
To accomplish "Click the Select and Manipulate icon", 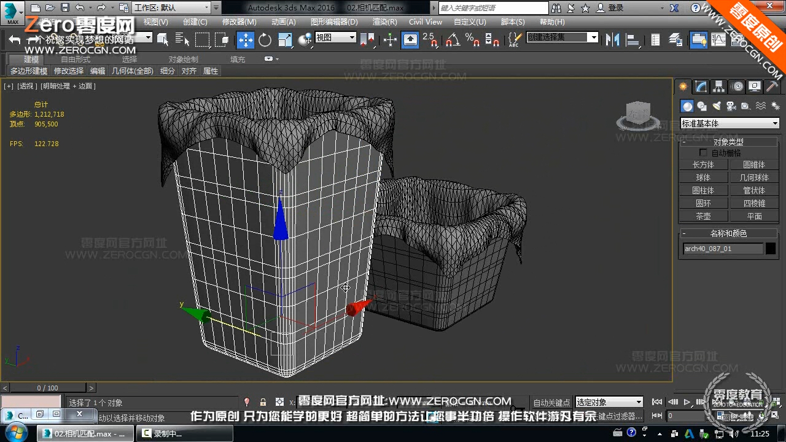I will click(x=390, y=40).
